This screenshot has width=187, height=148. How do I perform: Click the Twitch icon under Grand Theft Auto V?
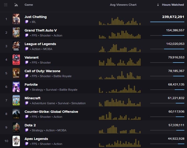pyautogui.click(x=26, y=35)
